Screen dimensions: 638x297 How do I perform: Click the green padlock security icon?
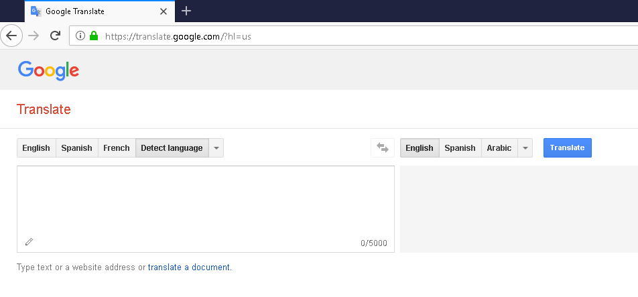pos(94,36)
